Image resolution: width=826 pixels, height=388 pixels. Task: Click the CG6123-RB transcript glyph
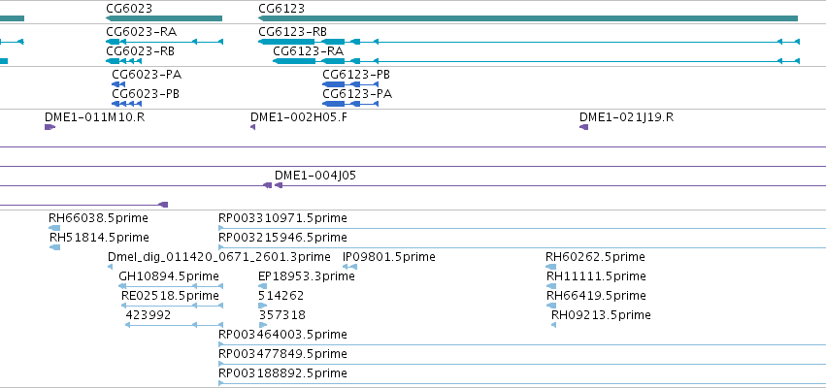pyautogui.click(x=529, y=42)
